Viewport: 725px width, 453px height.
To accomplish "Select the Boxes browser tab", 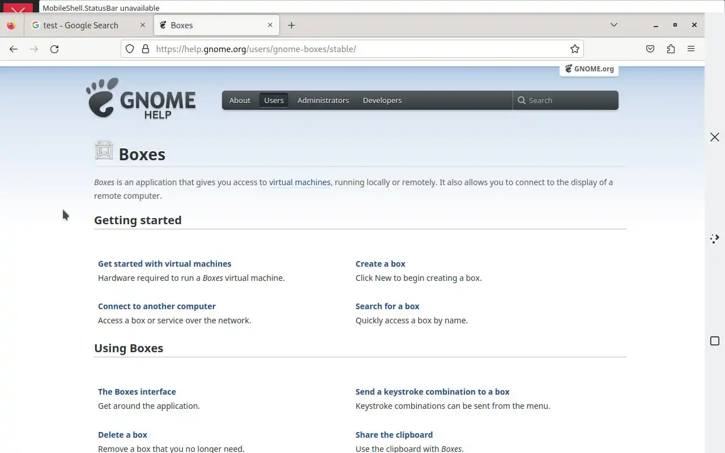I will (x=216, y=25).
